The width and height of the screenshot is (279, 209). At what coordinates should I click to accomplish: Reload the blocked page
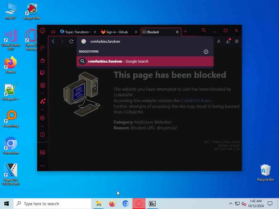71,41
